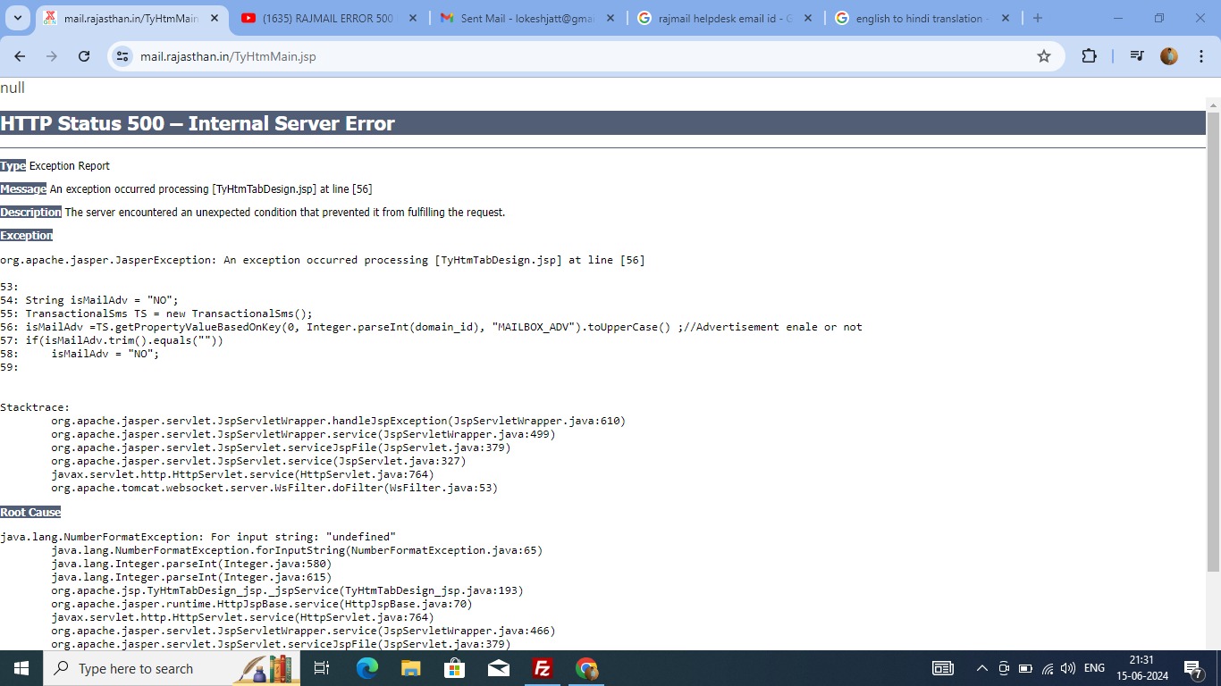Open the Chrome three-dot menu

coord(1200,56)
